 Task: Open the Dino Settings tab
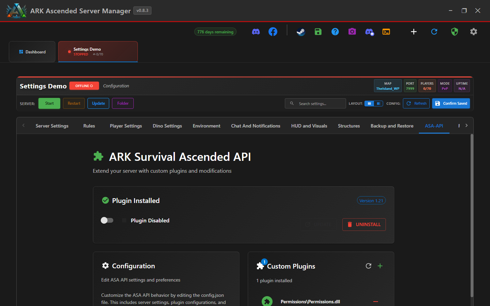(167, 126)
